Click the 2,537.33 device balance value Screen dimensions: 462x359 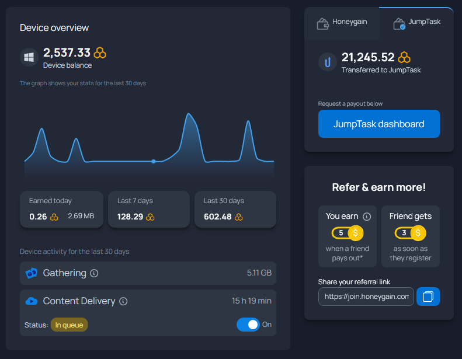(67, 53)
